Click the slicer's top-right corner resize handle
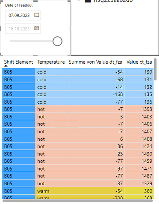The width and height of the screenshot is (159, 204). coord(69,1)
